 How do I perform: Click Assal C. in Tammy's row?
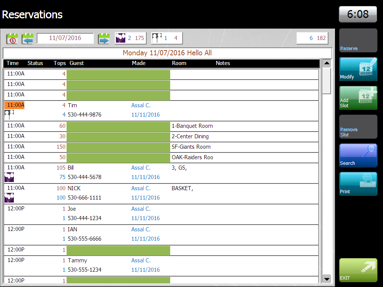141,260
